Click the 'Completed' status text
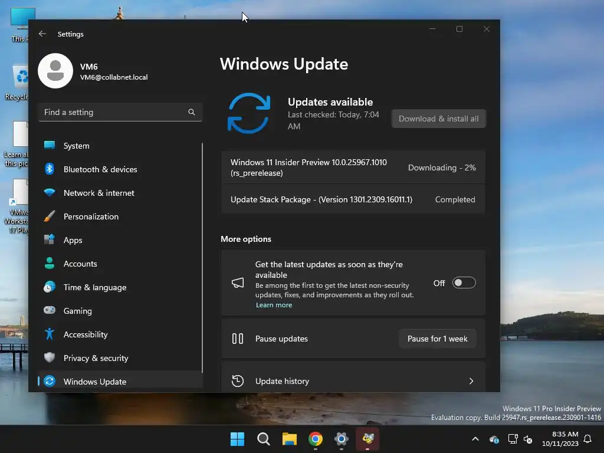Viewport: 604px width, 453px height. (455, 199)
